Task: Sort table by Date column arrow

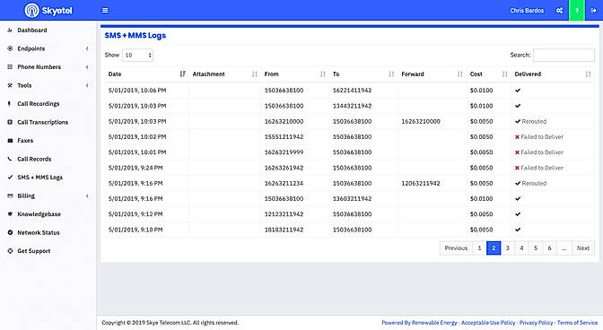Action: 183,74
